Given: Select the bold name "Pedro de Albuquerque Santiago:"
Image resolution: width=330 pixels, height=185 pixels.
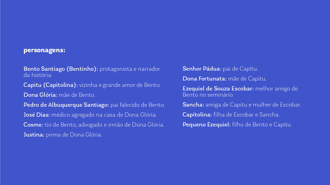Looking at the screenshot, I should (66, 105).
